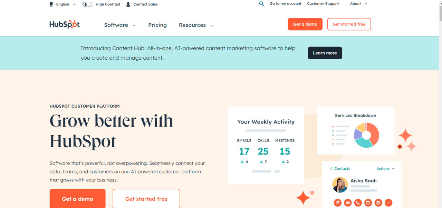Start a chat using the messaging icon
The height and width of the screenshot is (208, 442).
click(x=368, y=202)
